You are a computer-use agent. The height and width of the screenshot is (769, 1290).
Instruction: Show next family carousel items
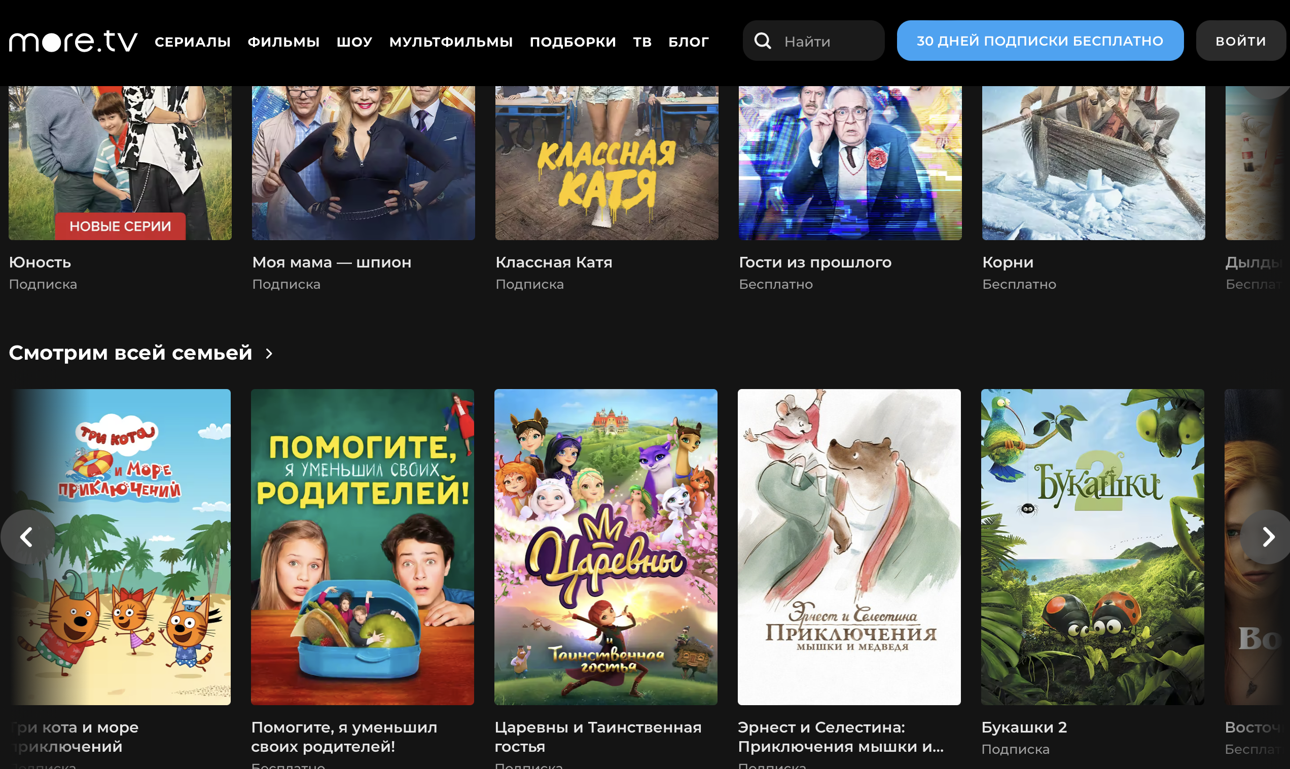coord(1268,537)
